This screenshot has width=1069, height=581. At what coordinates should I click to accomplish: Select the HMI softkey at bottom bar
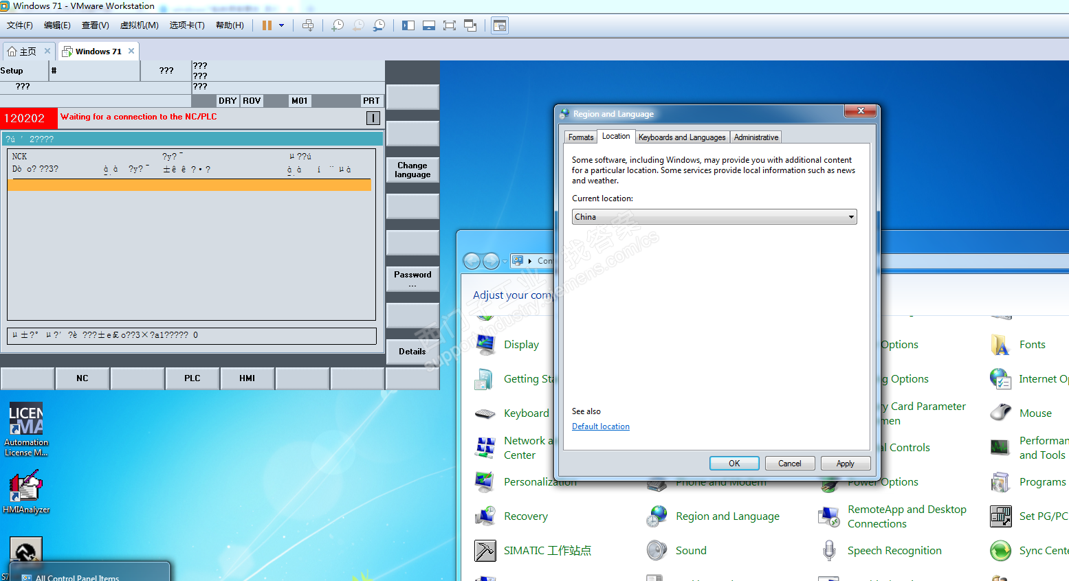(247, 378)
